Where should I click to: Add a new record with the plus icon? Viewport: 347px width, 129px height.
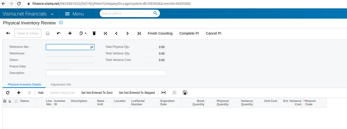pos(70,33)
